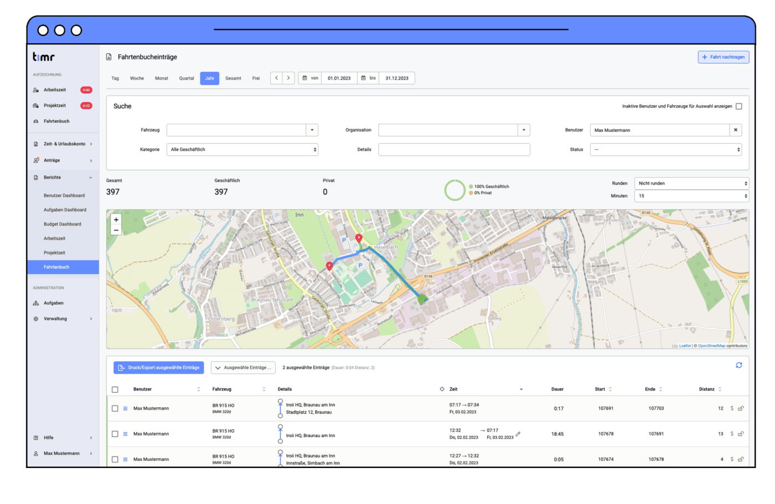775x504 pixels.
Task: Click the timr logo
Action: [43, 56]
